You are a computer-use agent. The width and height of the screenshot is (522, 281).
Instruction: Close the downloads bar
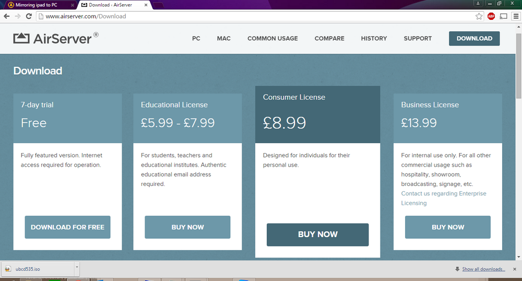[515, 269]
